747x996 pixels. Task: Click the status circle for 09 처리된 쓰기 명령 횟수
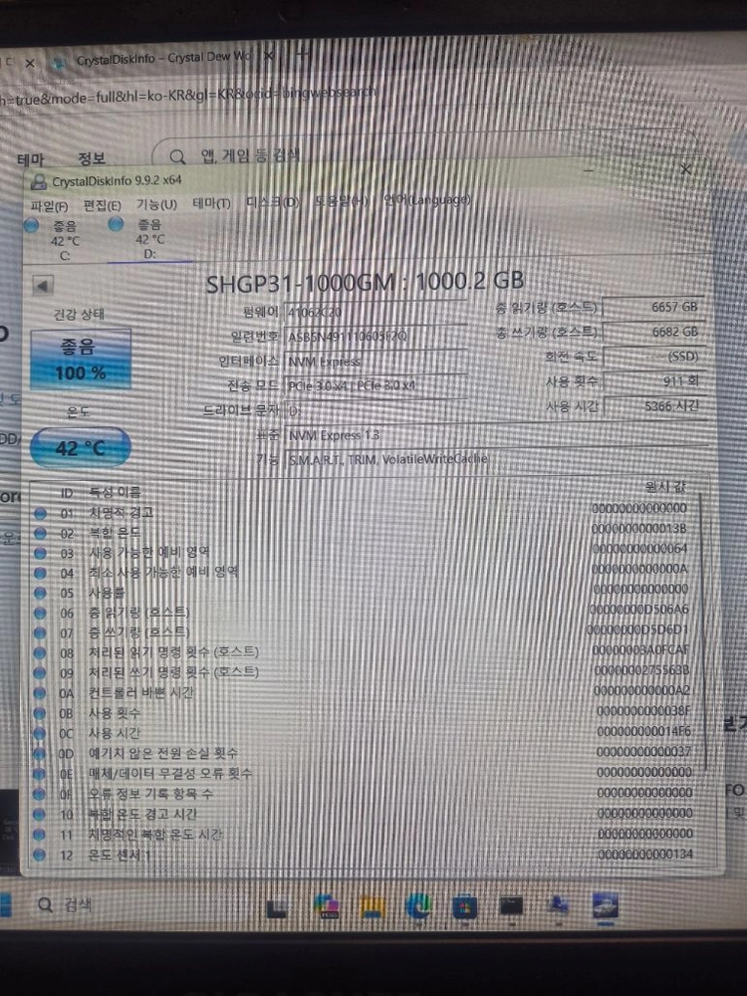(40, 673)
